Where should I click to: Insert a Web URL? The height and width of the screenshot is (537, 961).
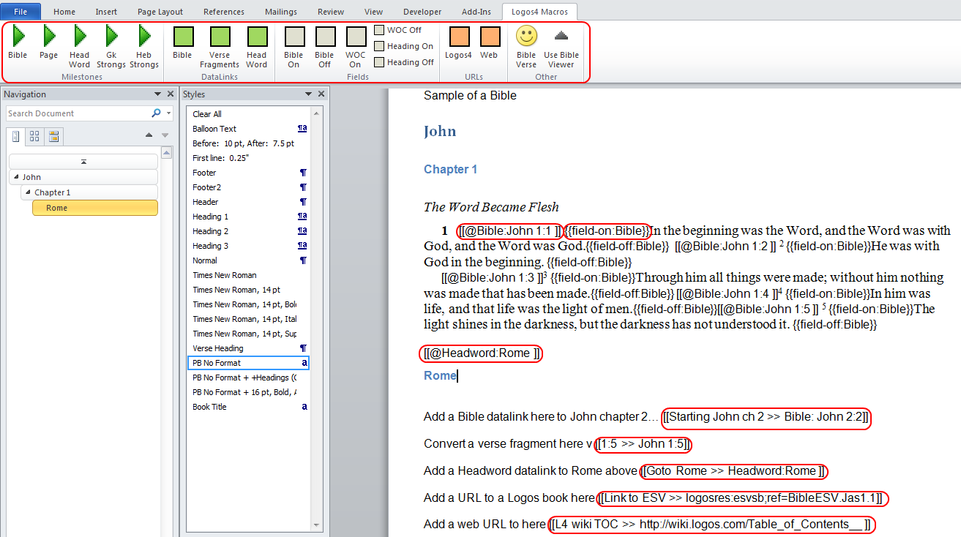point(489,42)
